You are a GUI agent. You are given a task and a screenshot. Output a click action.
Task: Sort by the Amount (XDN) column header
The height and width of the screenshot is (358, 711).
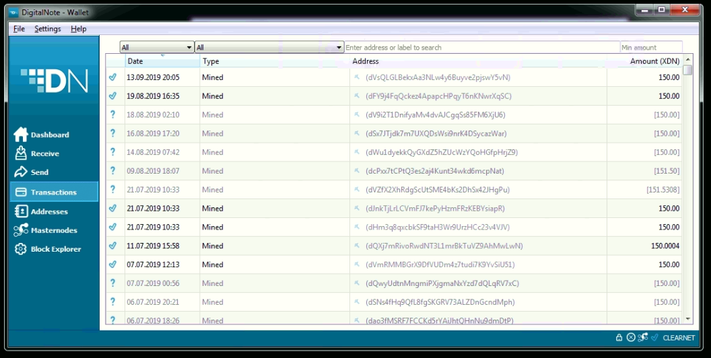[644, 61]
